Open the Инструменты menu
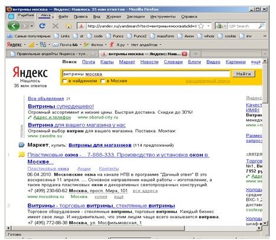Screen dimensions: 276x240 coord(163,17)
